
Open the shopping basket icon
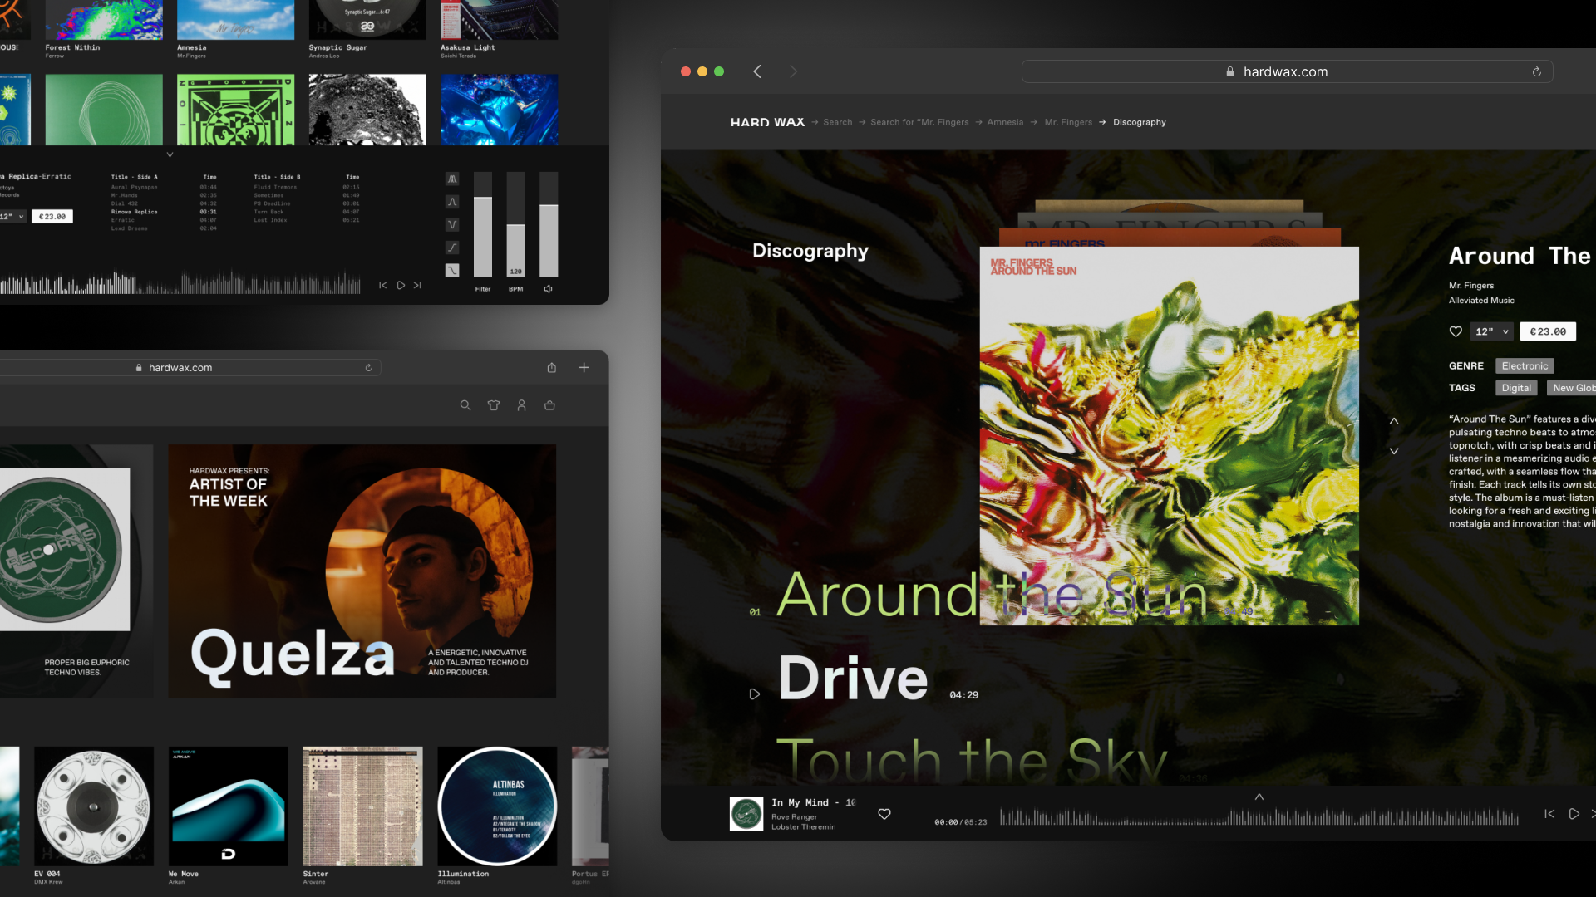pos(549,405)
